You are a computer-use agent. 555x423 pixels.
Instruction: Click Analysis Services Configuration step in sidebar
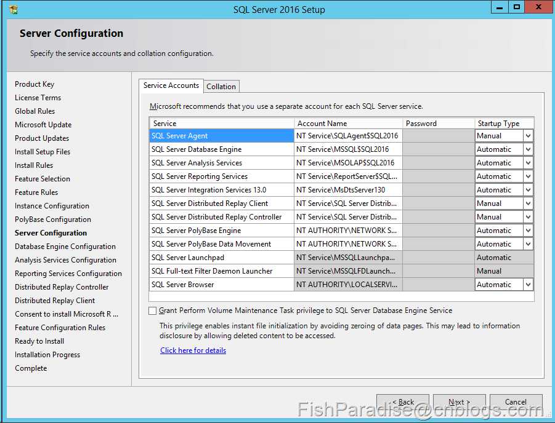[65, 260]
